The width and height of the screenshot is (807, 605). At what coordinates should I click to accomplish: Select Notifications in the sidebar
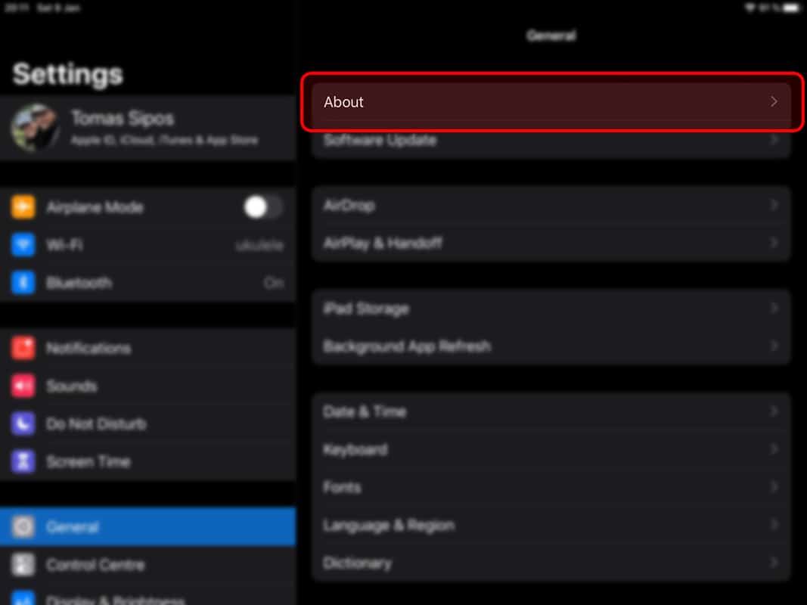tap(148, 349)
